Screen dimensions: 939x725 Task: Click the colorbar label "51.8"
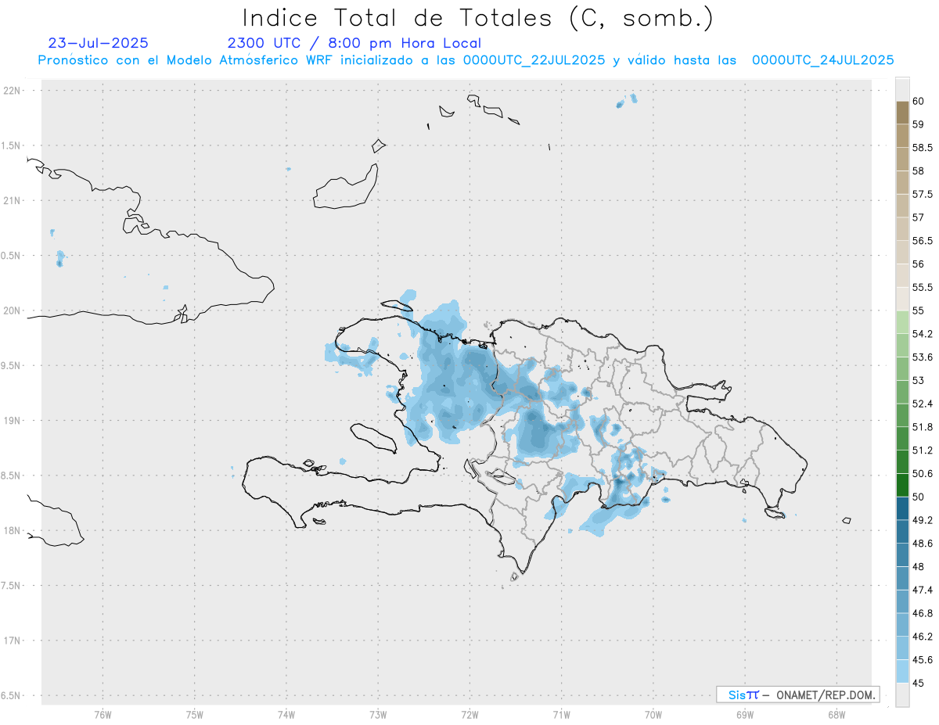[922, 427]
